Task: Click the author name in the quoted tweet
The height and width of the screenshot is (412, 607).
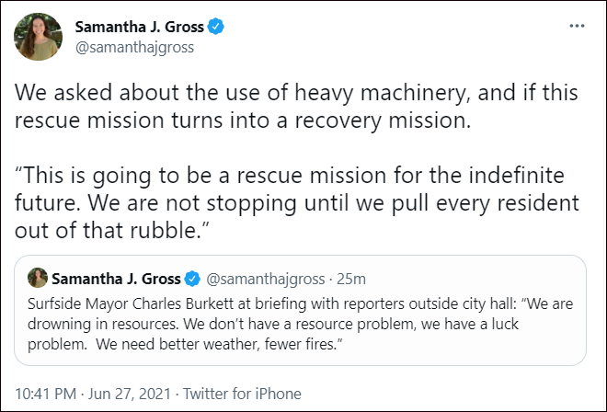Action: click(118, 278)
